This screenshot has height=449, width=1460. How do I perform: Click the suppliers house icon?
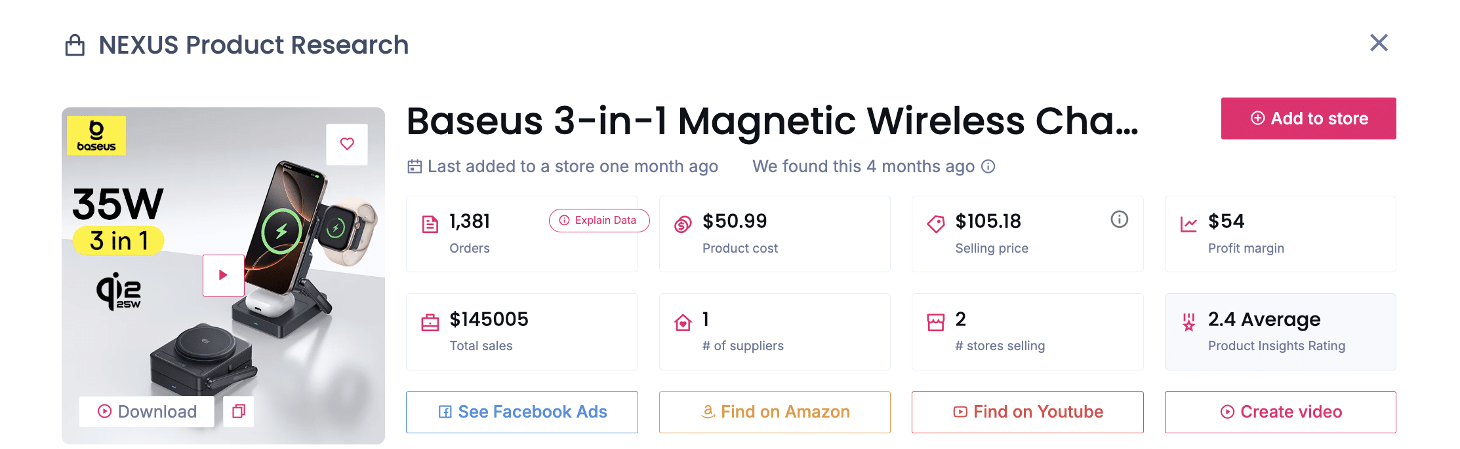(682, 321)
